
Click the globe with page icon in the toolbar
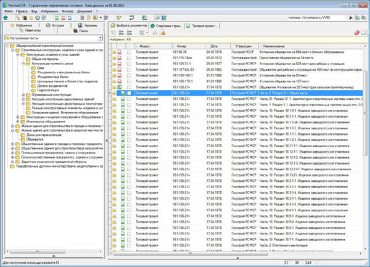coord(144,18)
